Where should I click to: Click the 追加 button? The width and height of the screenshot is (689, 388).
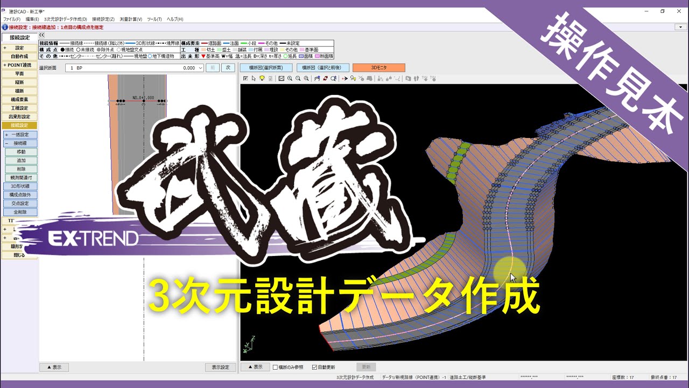point(22,161)
